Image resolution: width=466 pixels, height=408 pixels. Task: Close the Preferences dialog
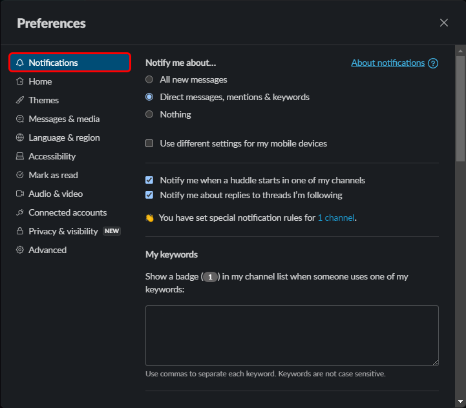pyautogui.click(x=444, y=23)
